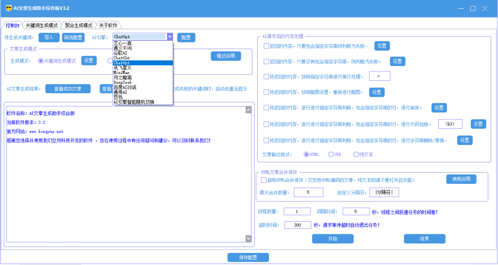Tick the 换行处理 content checkbox

pyautogui.click(x=266, y=76)
